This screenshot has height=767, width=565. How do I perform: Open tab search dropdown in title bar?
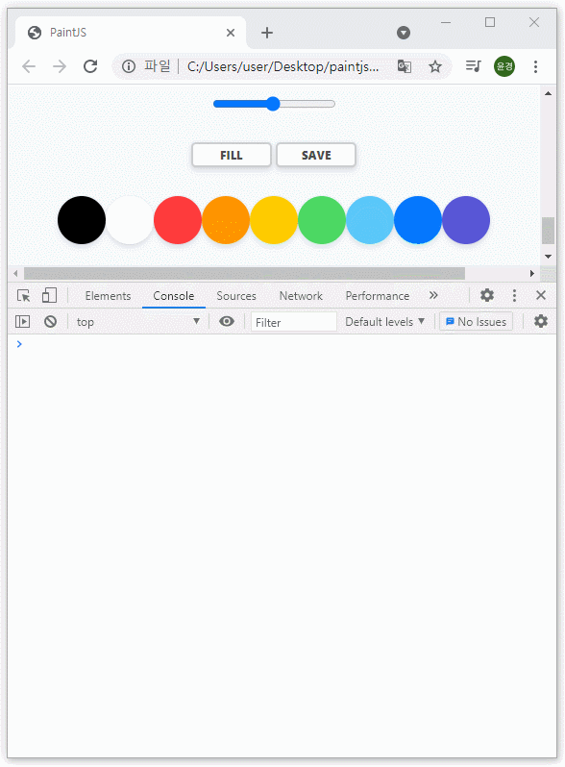click(403, 33)
